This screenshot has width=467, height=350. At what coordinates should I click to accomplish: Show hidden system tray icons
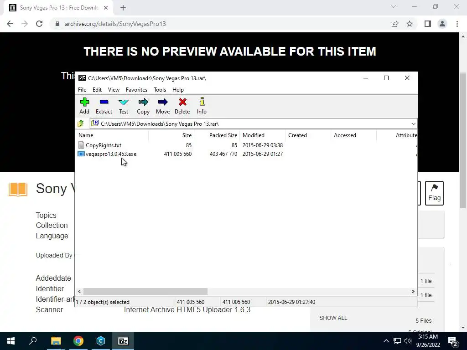coord(386,341)
